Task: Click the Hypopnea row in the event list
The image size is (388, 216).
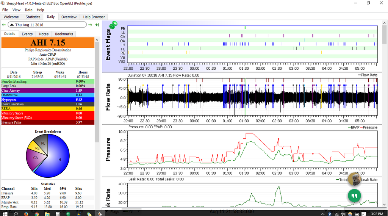Action: click(47, 100)
